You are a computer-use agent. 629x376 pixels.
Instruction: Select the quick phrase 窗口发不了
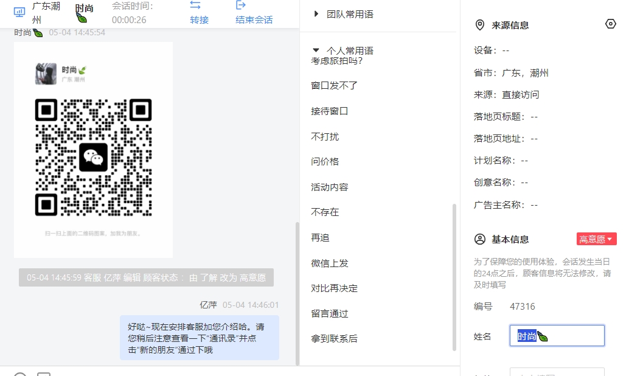coord(334,85)
